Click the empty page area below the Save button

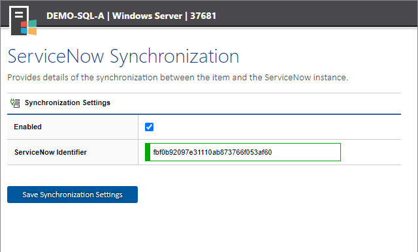[x=208, y=228]
